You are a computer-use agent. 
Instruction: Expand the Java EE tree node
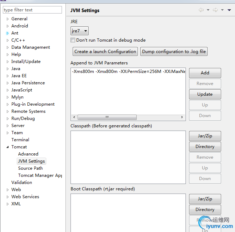coord(7,76)
